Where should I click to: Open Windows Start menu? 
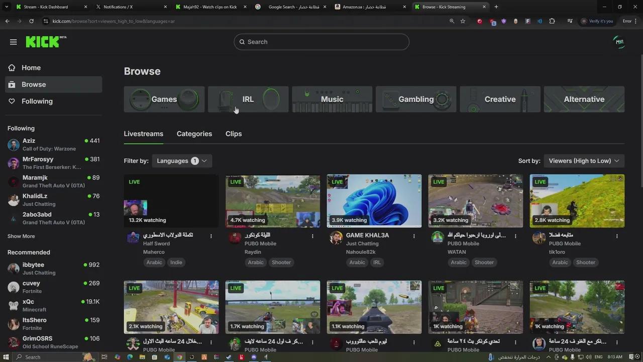pyautogui.click(x=7, y=357)
